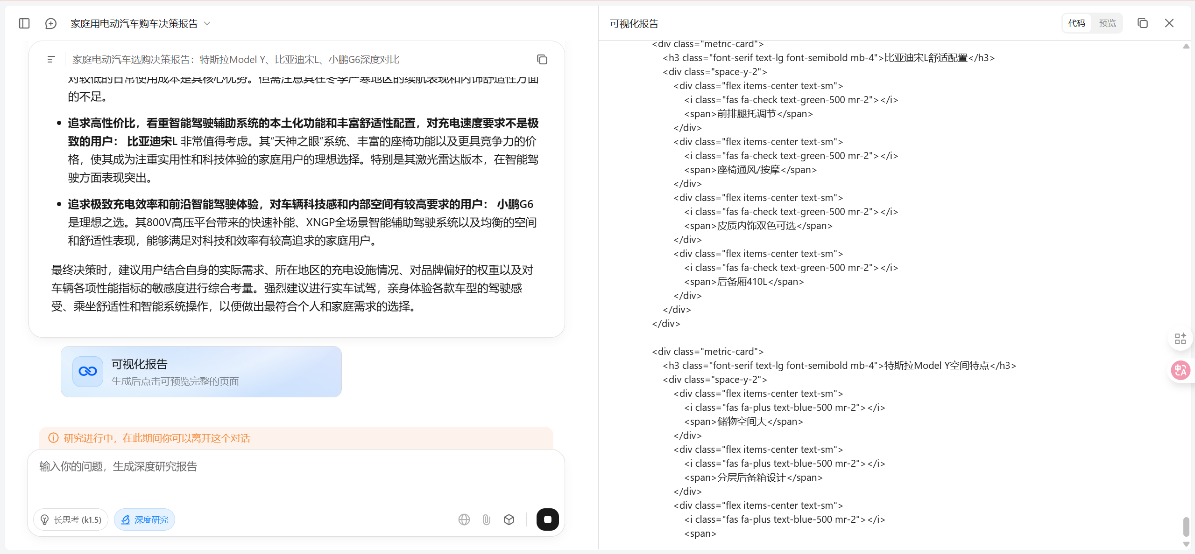Open the report outline list icon

(51, 59)
